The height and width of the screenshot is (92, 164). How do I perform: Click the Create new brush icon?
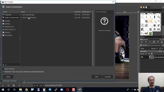[146, 42]
